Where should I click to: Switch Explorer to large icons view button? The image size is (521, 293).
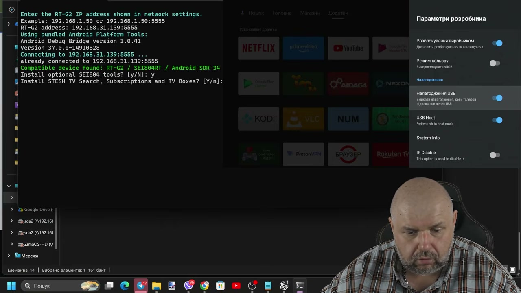512,270
